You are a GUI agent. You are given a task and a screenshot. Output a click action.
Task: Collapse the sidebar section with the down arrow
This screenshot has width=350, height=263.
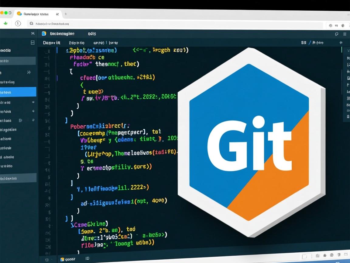click(33, 102)
